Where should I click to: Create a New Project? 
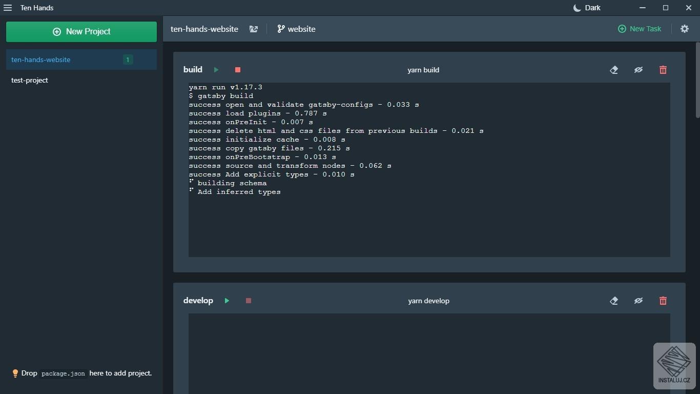click(81, 32)
